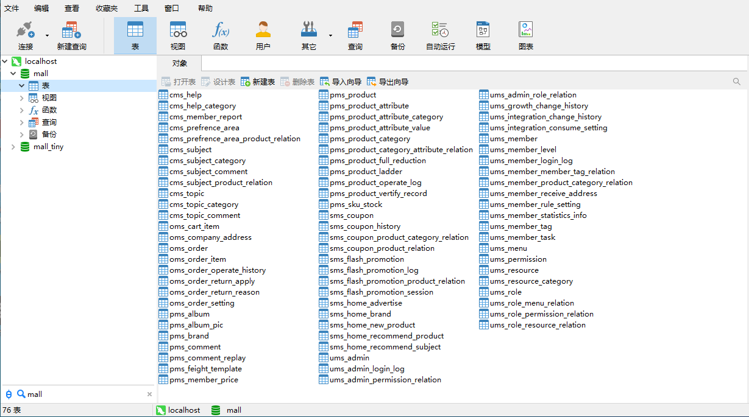
Task: Click the mall search input field
Action: (x=85, y=394)
